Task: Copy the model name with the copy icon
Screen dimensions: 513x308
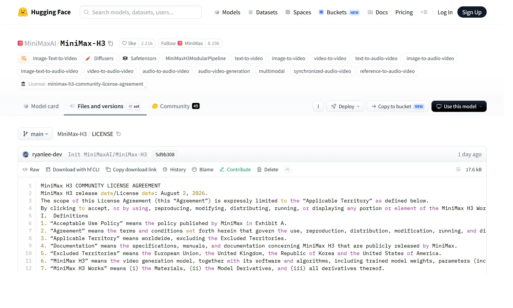Action: tap(110, 43)
